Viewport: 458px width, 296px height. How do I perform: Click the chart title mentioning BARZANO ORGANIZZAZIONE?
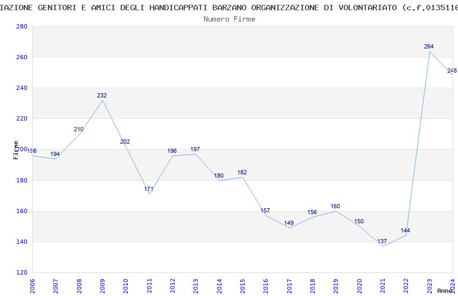click(229, 8)
